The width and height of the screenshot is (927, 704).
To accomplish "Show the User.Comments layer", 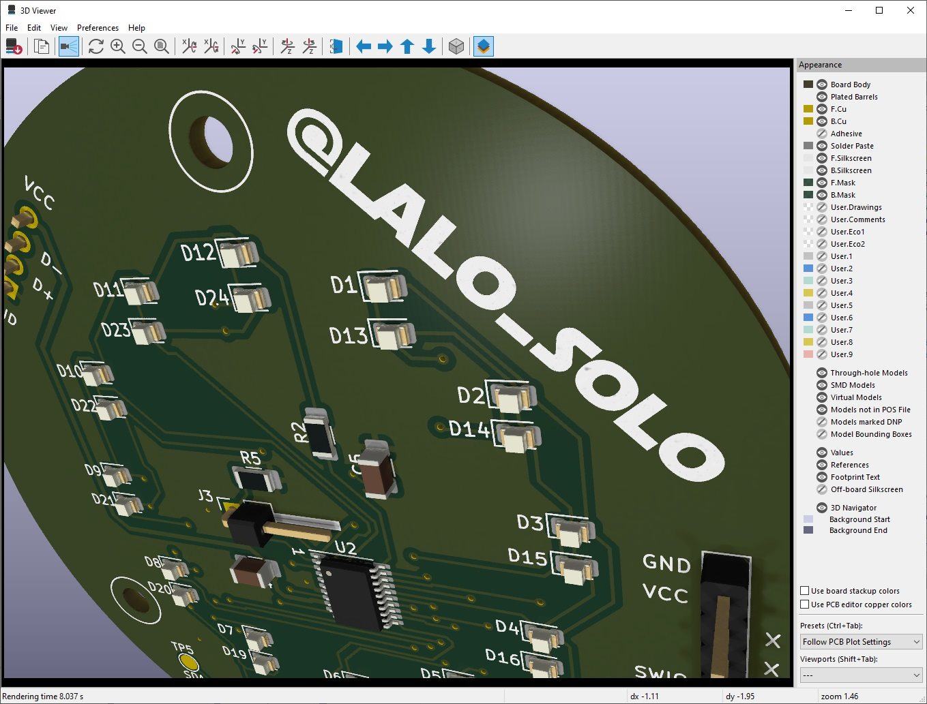I will (x=822, y=219).
